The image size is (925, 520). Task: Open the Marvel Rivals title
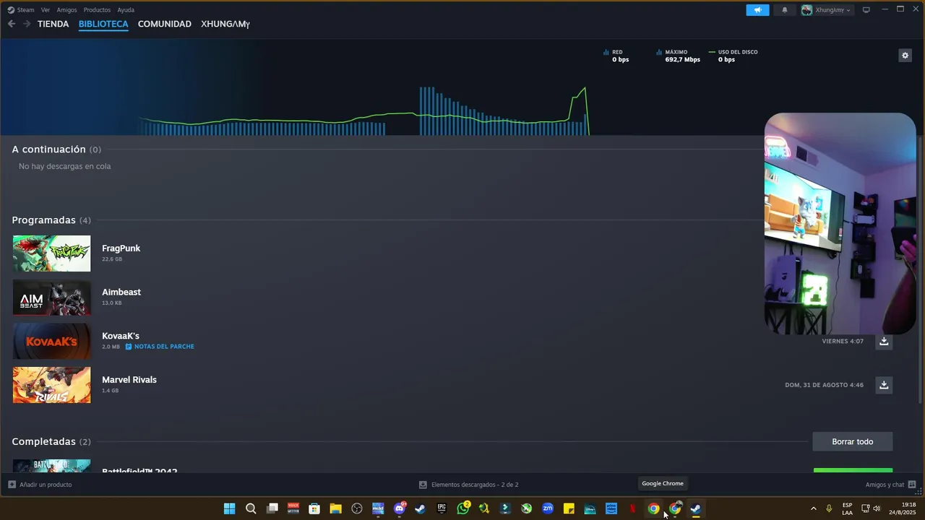(129, 380)
